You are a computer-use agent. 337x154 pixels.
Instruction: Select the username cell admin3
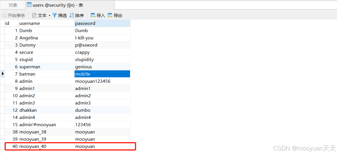click(x=47, y=103)
